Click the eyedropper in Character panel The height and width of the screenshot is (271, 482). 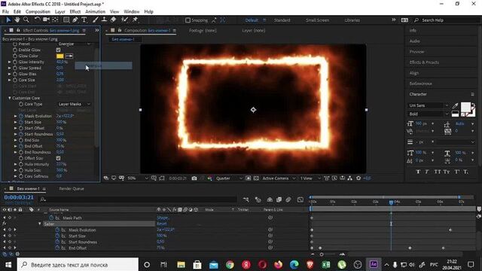[455, 105]
